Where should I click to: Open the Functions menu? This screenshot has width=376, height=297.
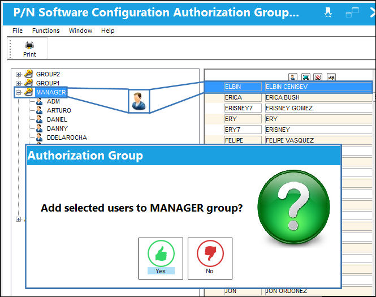tap(46, 31)
